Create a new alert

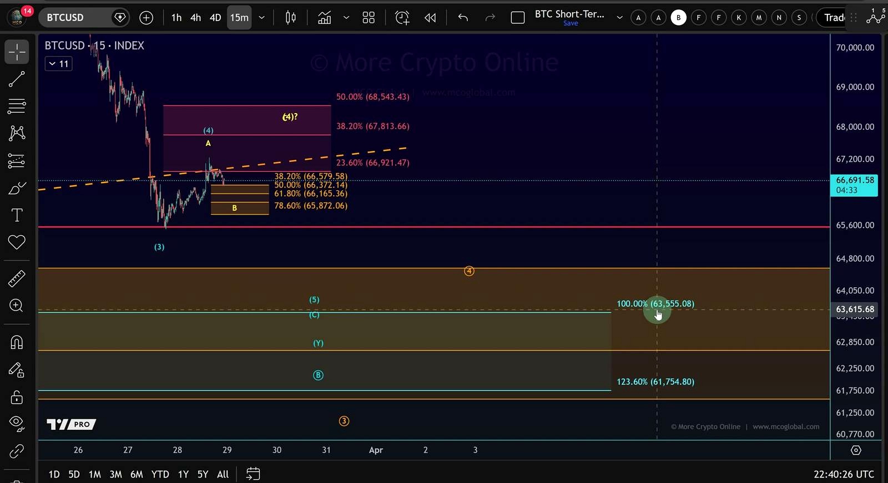click(402, 18)
